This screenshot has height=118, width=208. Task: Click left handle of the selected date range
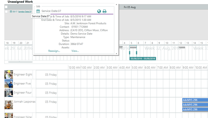[x=130, y=53]
